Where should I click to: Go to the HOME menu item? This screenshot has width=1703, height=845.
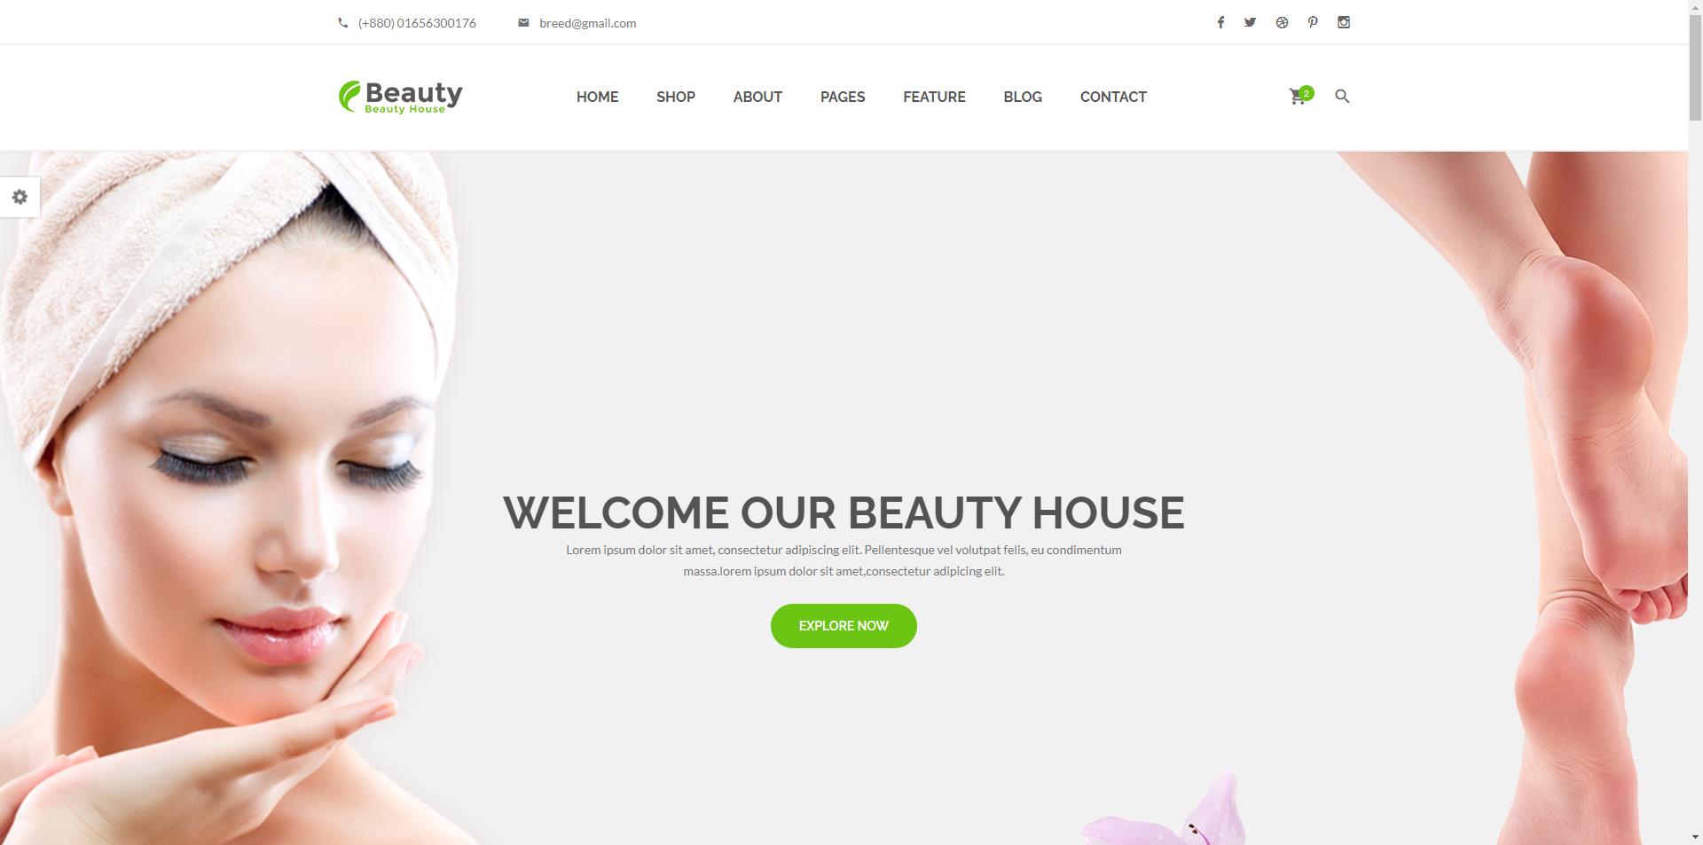(x=597, y=97)
